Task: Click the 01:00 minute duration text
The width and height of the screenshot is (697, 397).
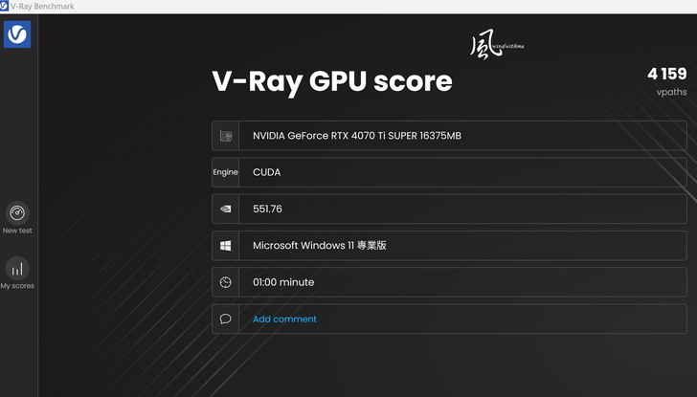Action: coord(283,282)
